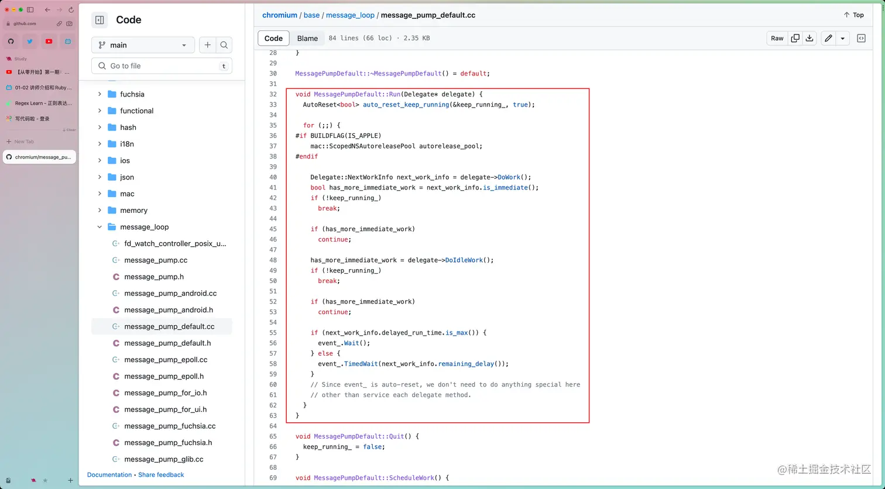Download the raw file
The height and width of the screenshot is (489, 885).
coord(809,38)
